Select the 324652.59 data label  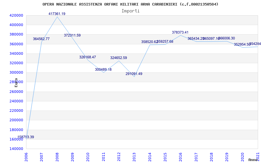118,58
